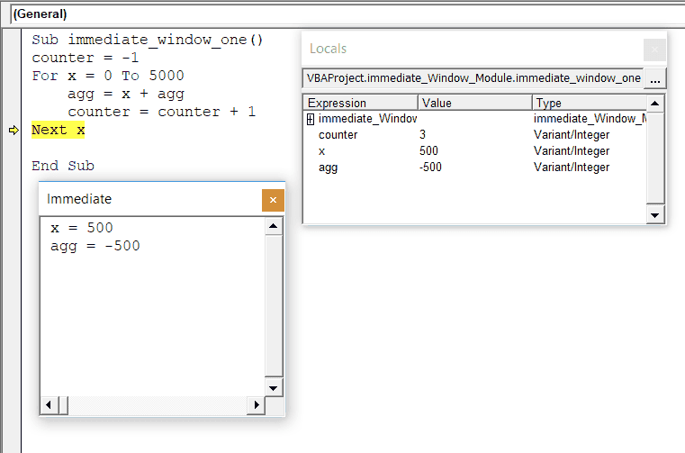Image resolution: width=685 pixels, height=453 pixels.
Task: Click the (General) object dropdown
Action: (347, 14)
